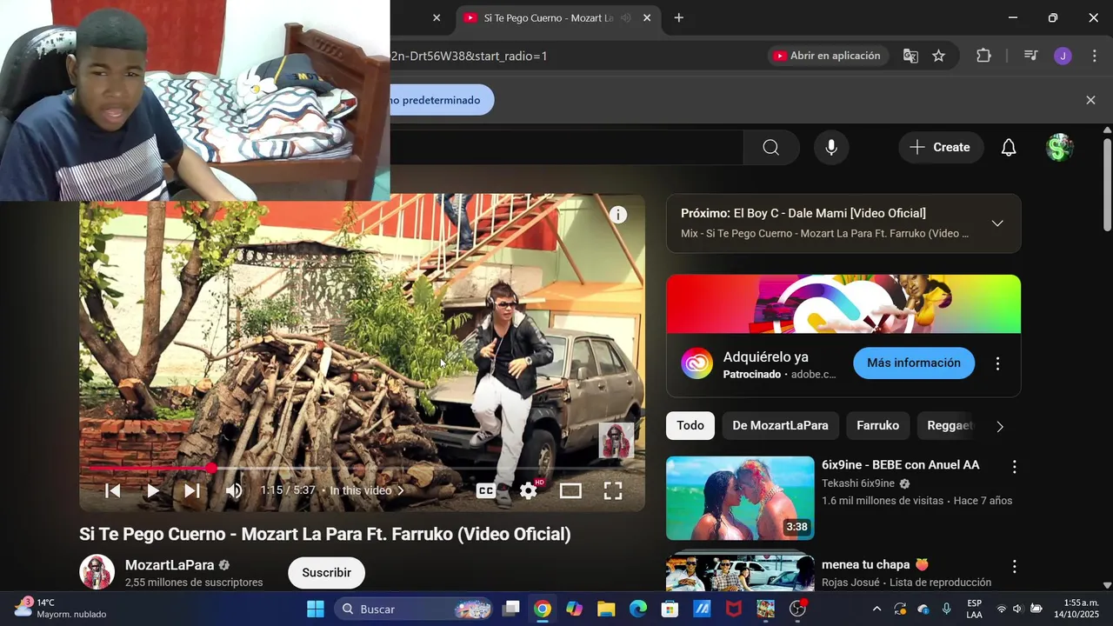Open File Explorer from the taskbar
Viewport: 1113px width, 626px height.
click(x=606, y=609)
